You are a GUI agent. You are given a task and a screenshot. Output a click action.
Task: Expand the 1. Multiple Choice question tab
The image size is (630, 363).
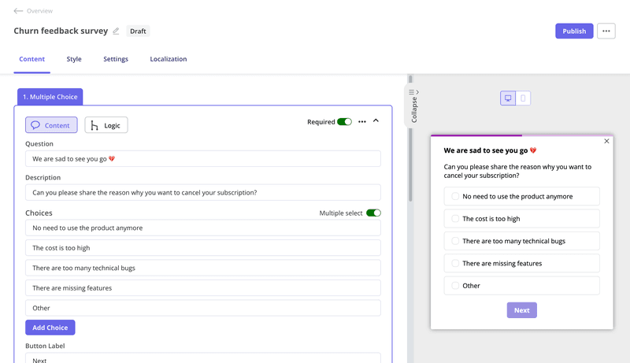(x=50, y=97)
